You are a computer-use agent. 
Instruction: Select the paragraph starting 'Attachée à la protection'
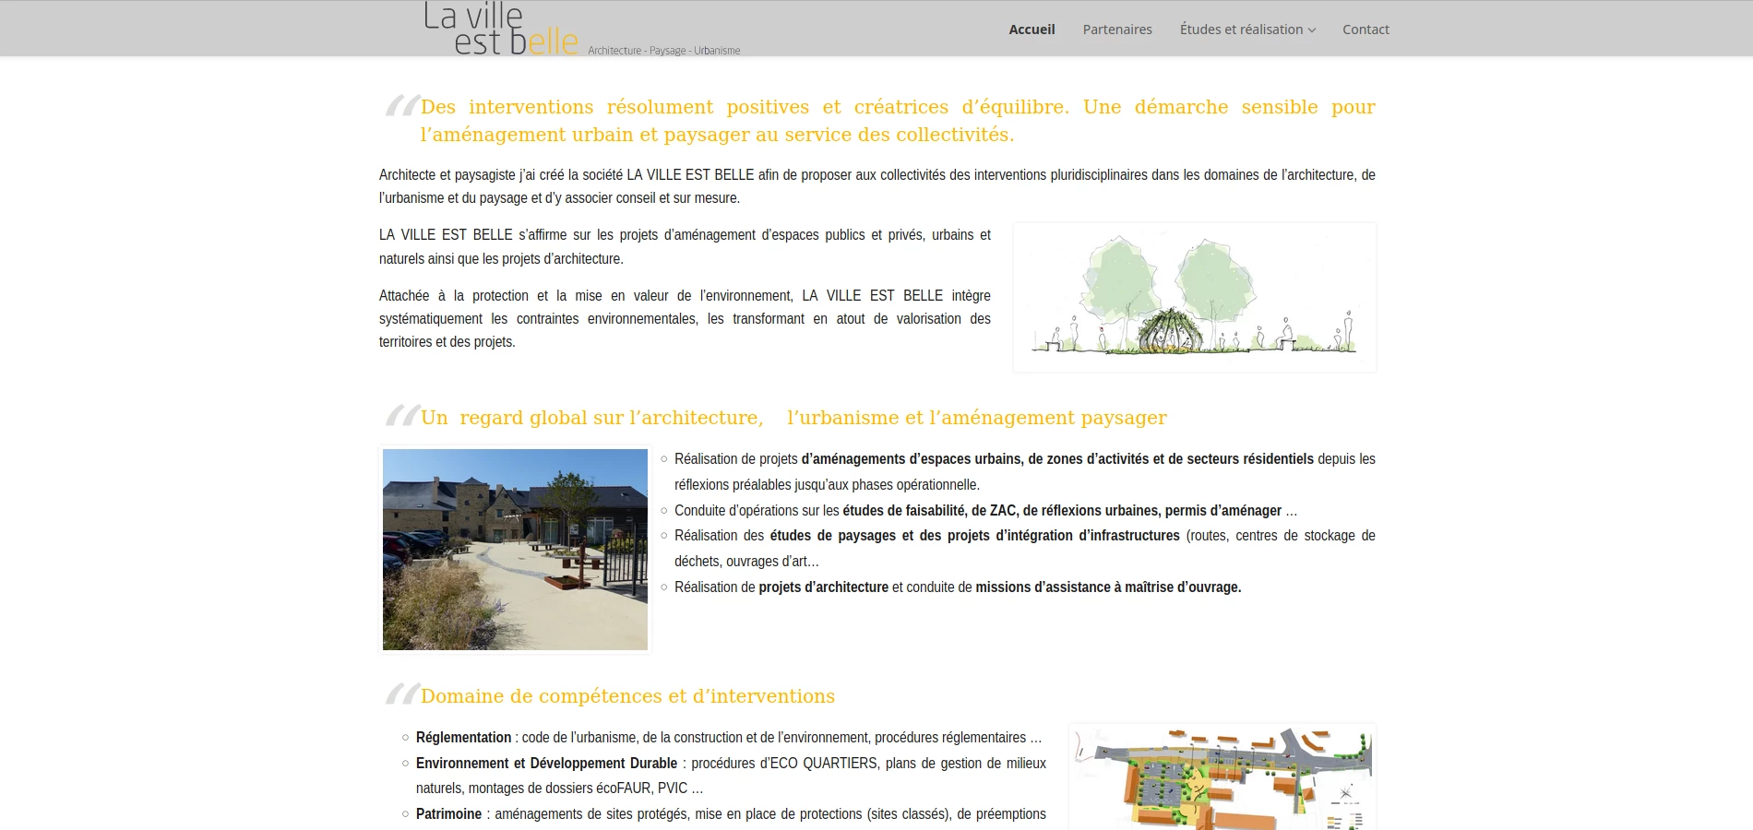click(x=685, y=319)
